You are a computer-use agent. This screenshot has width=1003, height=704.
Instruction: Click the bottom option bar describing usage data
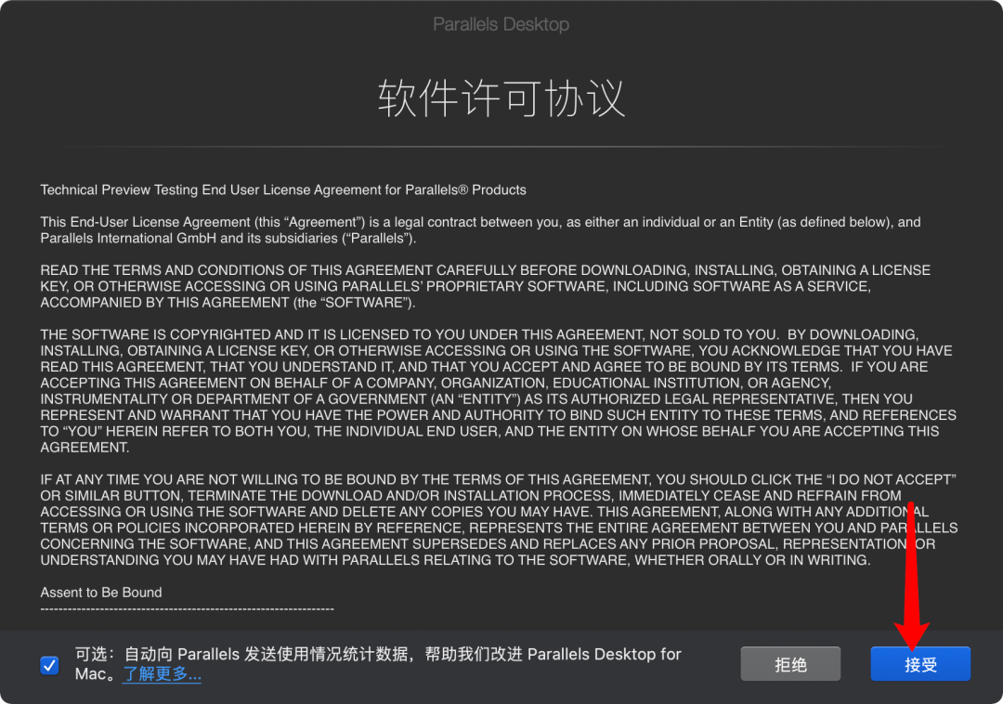371,663
